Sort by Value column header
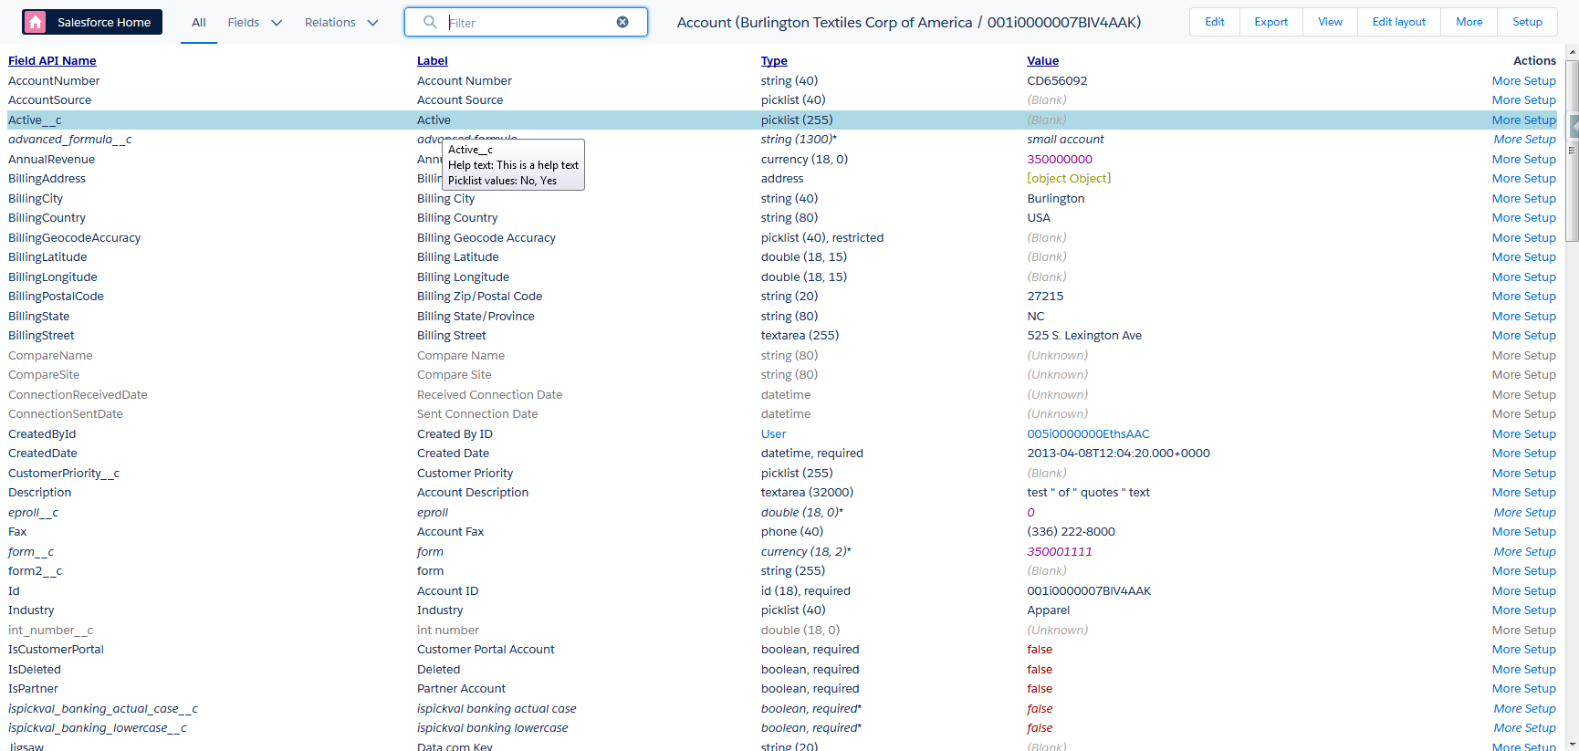 click(x=1043, y=61)
